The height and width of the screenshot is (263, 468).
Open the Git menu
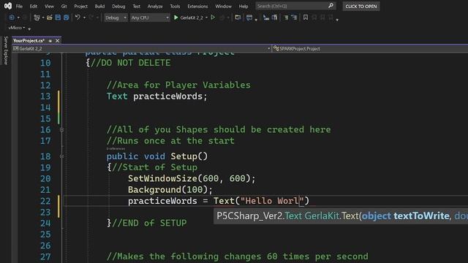click(64, 7)
